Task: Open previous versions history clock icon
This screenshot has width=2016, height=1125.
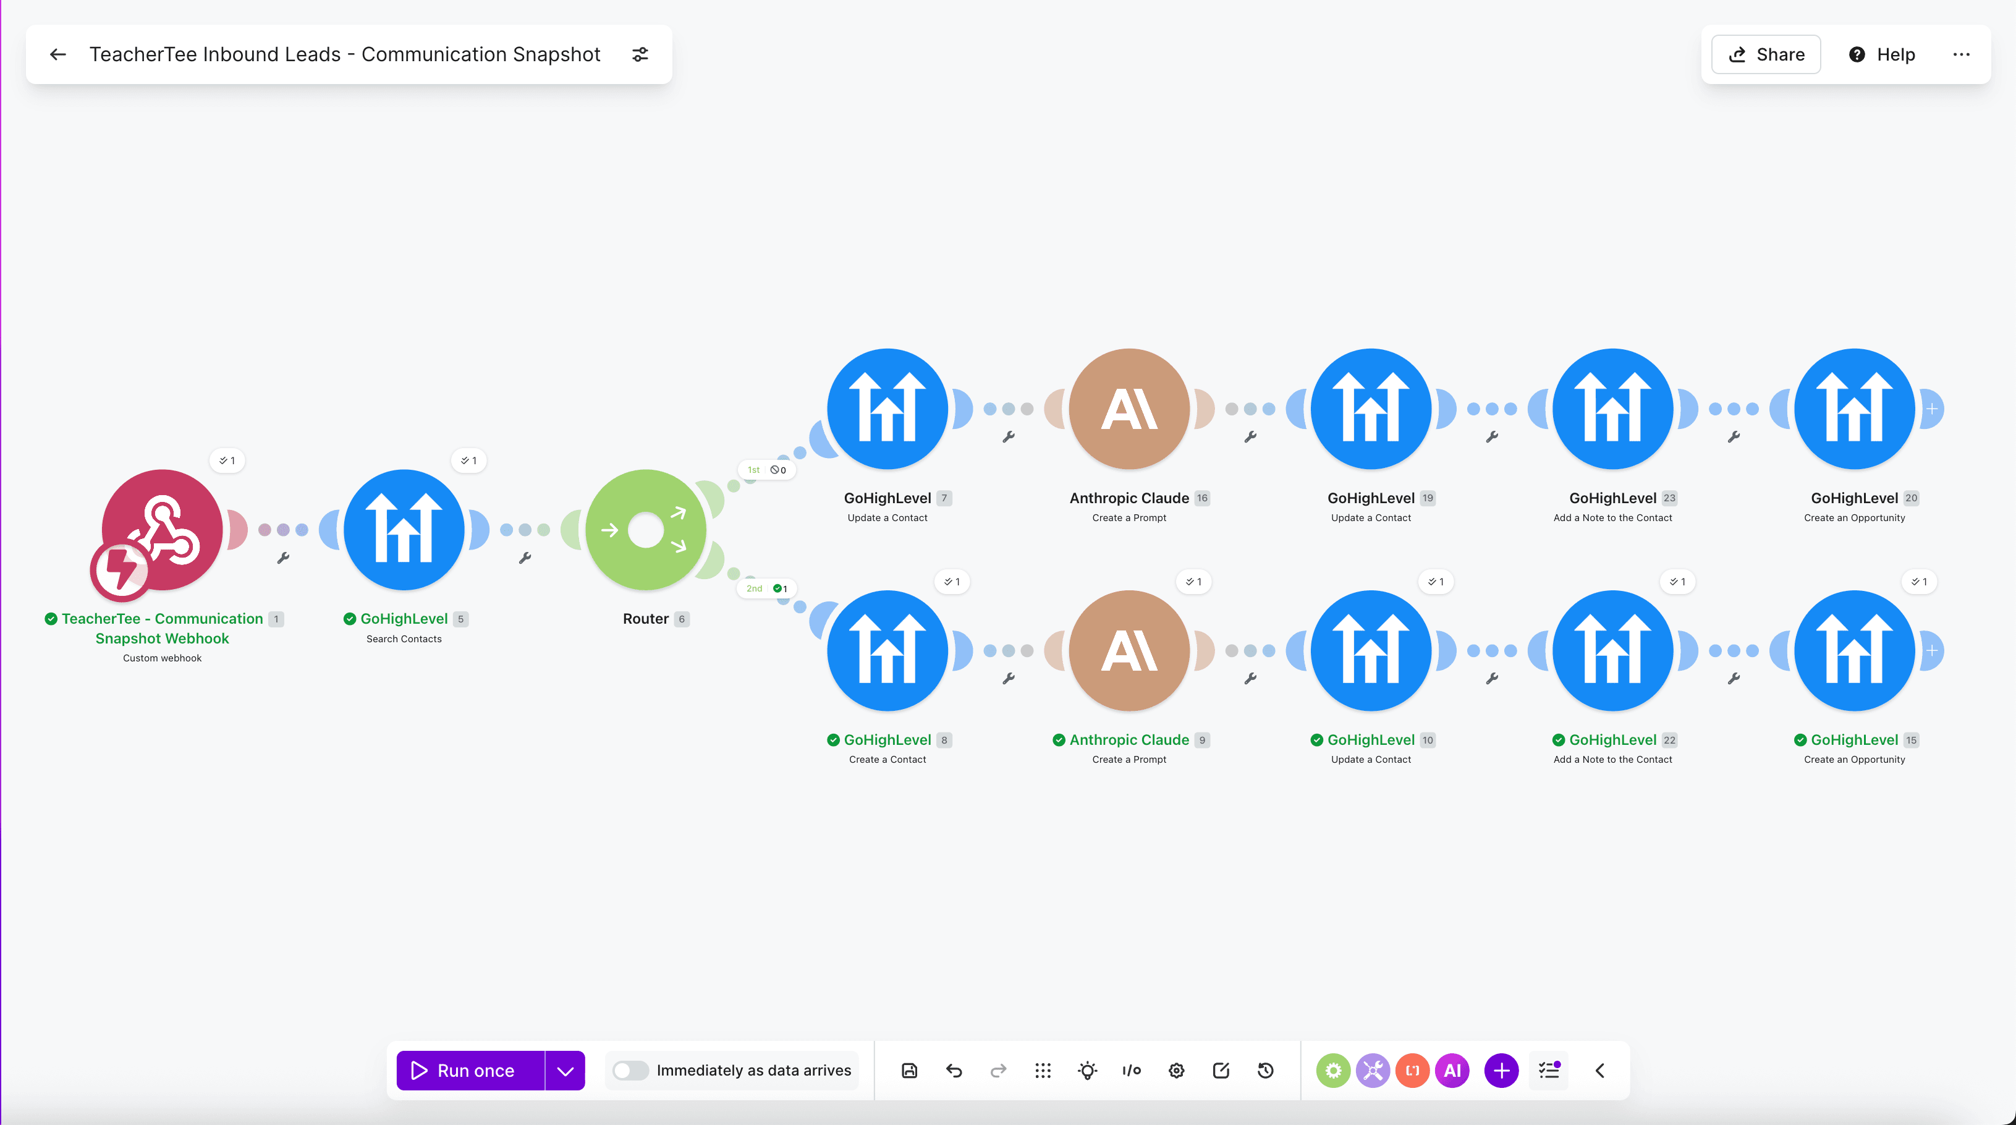Action: tap(1266, 1070)
